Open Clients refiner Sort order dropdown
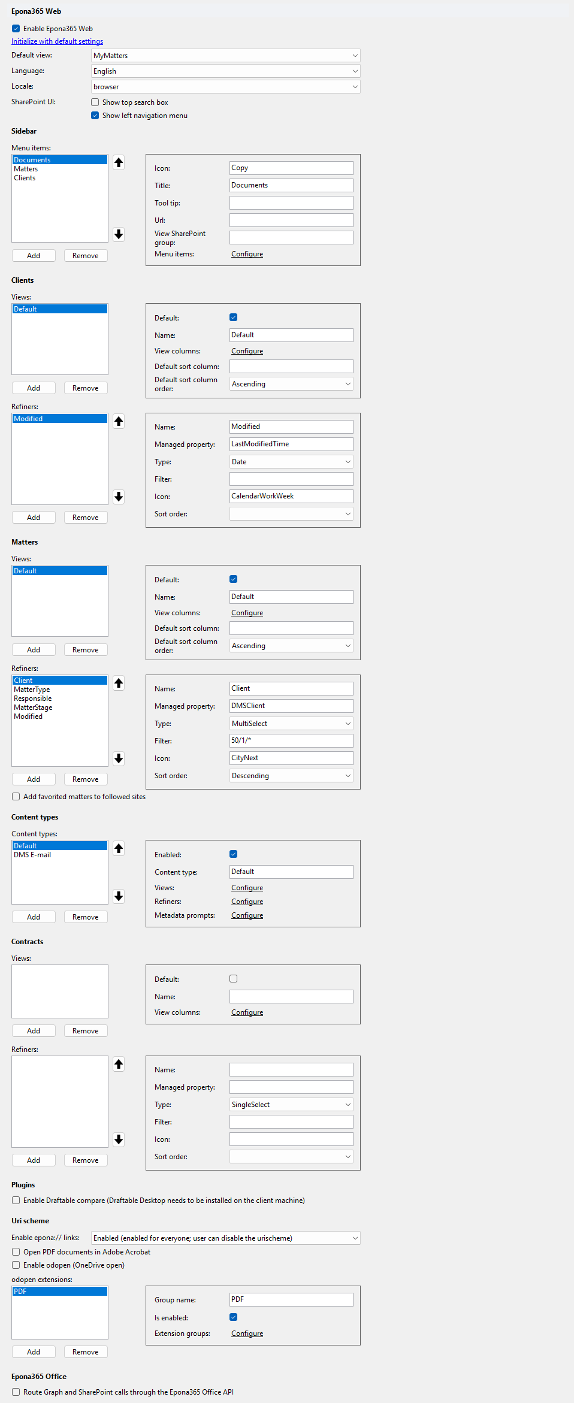The height and width of the screenshot is (1403, 574). 291,514
